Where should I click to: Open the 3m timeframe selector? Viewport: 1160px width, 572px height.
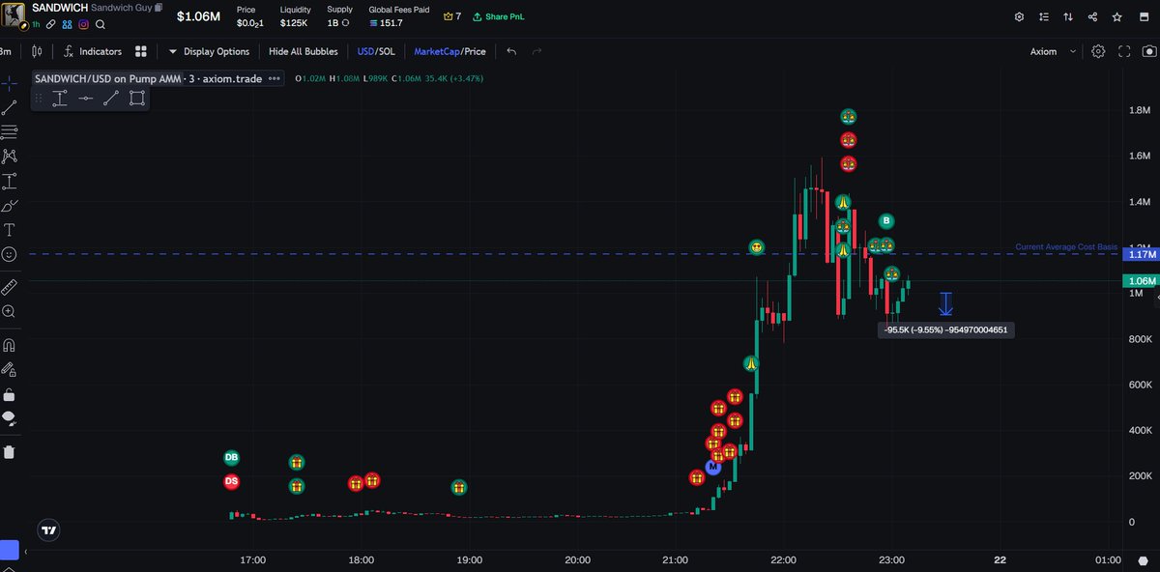[7, 51]
